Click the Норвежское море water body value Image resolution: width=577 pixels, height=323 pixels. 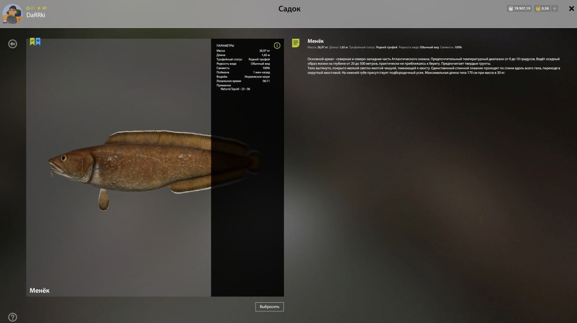click(x=257, y=76)
